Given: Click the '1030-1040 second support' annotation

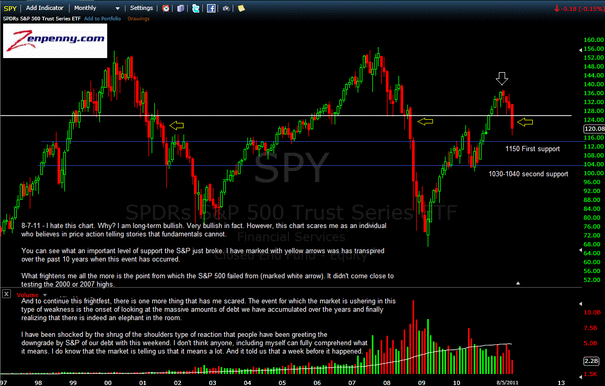Looking at the screenshot, I should coord(528,174).
